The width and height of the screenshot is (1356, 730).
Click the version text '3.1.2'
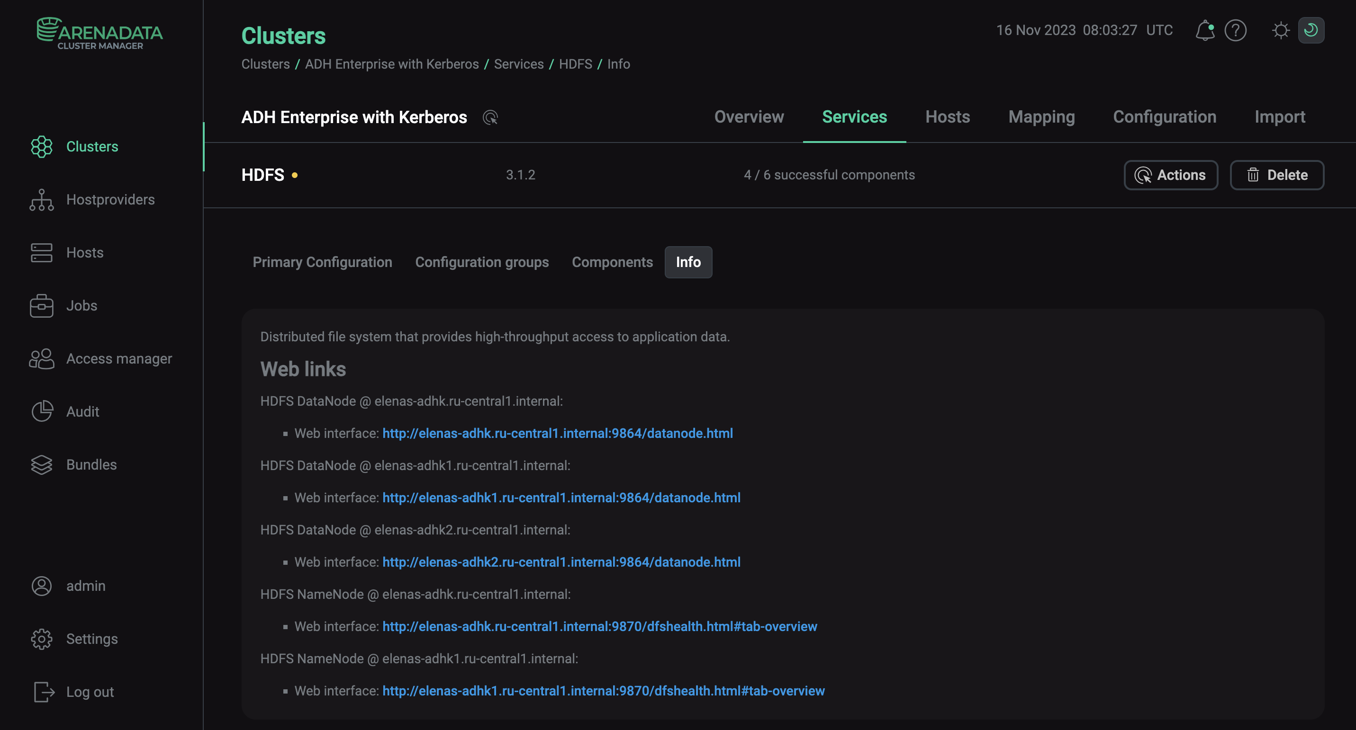click(521, 175)
